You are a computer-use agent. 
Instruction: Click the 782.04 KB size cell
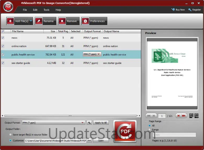(x=51, y=55)
